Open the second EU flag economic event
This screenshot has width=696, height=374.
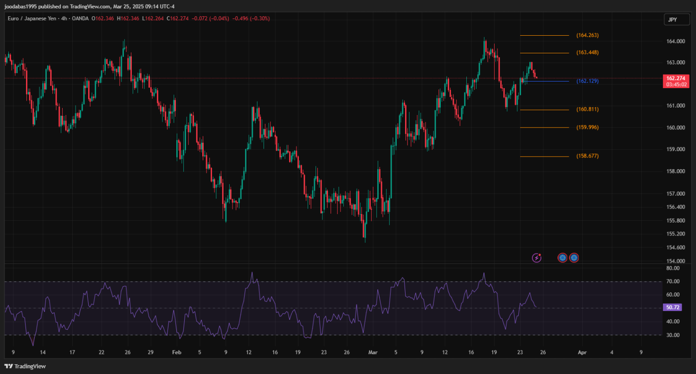click(x=574, y=258)
